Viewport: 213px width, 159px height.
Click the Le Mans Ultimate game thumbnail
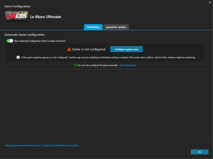tap(17, 16)
